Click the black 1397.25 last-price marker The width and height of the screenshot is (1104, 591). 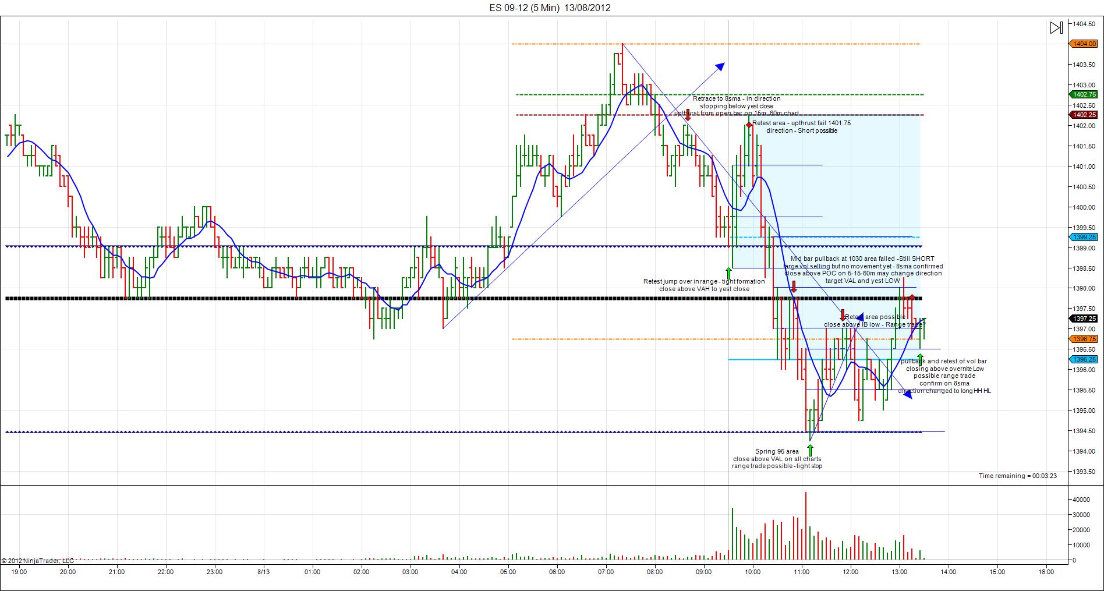1084,318
